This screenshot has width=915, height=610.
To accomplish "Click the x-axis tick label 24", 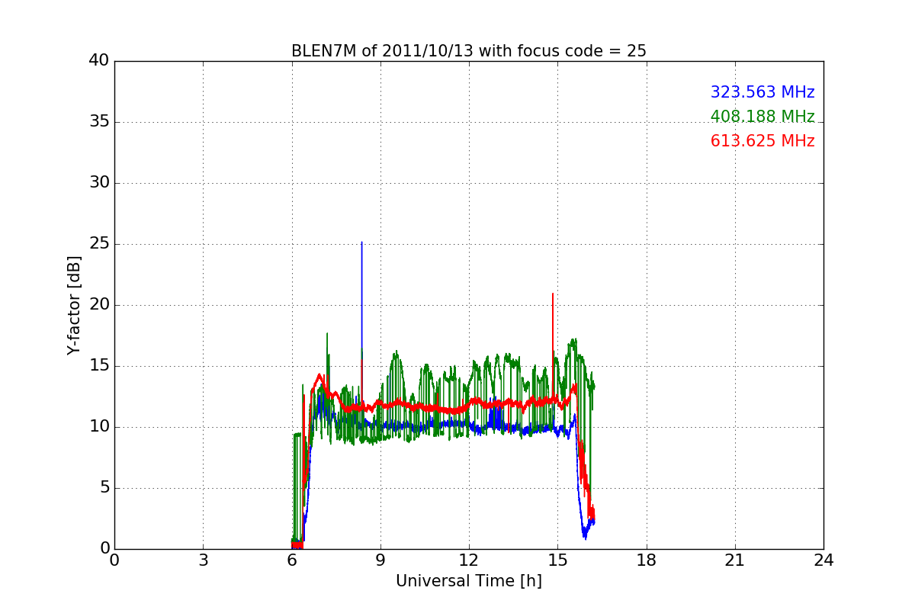I will (823, 560).
